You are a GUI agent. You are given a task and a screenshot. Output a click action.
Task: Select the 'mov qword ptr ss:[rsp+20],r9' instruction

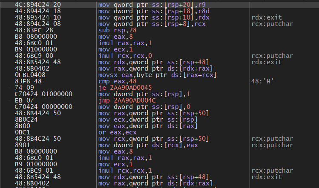coord(145,4)
